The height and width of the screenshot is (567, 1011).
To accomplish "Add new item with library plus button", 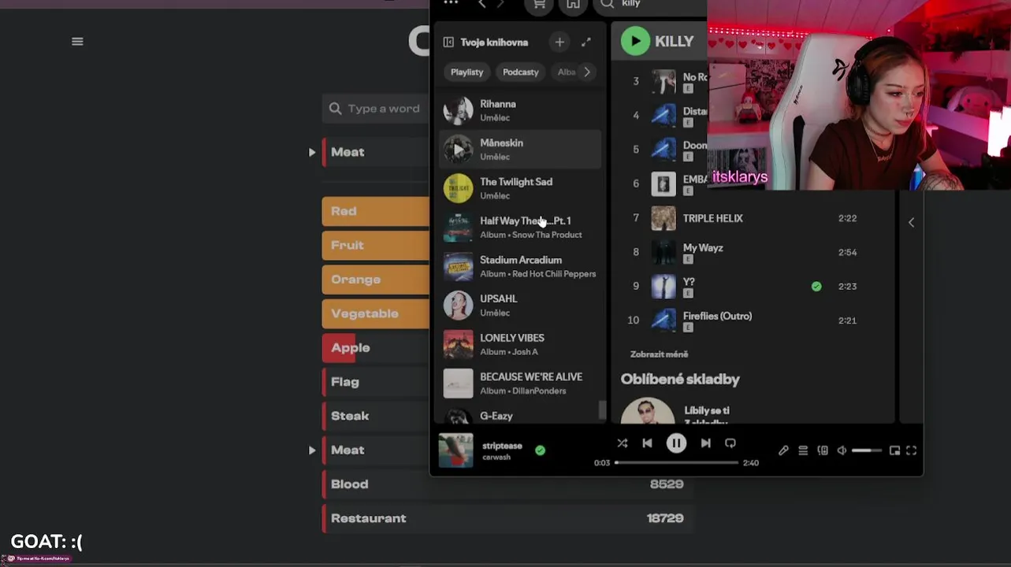I will pos(559,43).
